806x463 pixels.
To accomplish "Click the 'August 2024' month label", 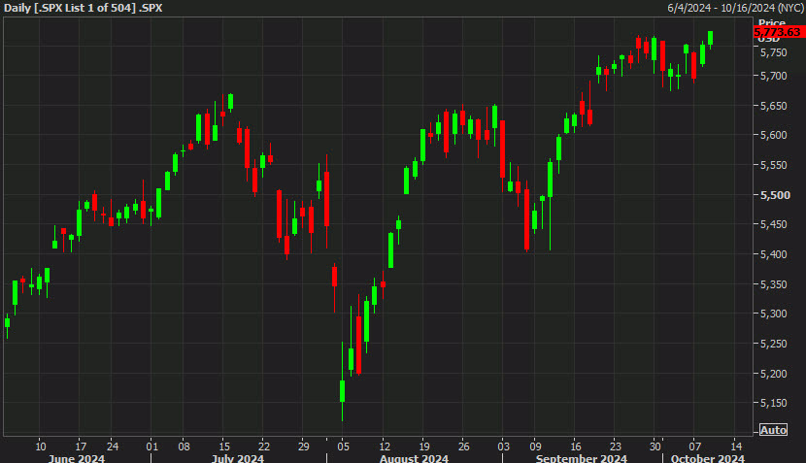I will tap(414, 458).
